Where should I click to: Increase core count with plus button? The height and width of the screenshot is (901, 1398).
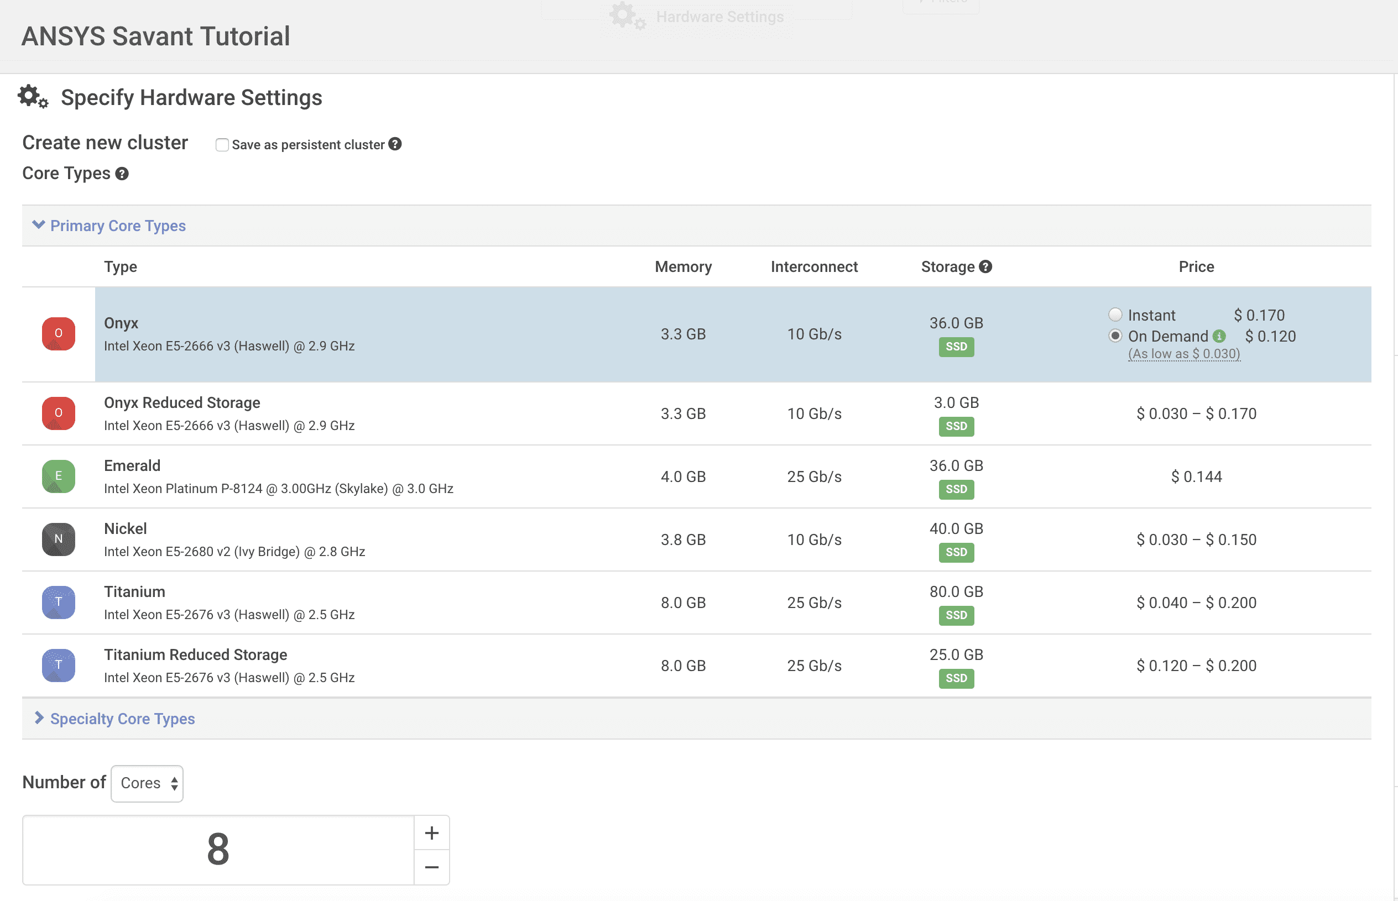432,832
